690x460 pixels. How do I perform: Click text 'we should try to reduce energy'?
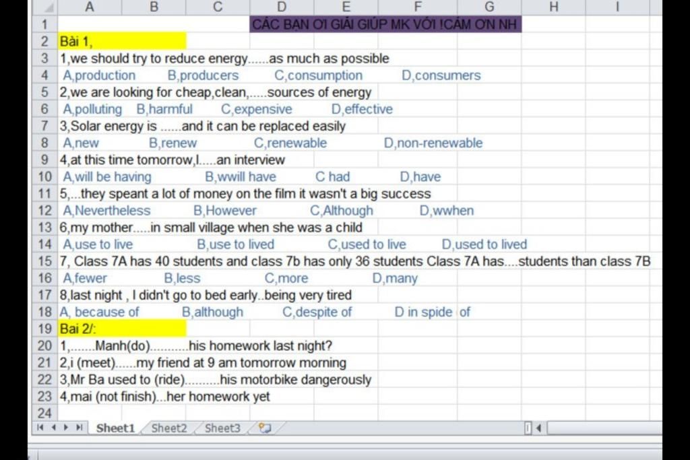point(158,59)
